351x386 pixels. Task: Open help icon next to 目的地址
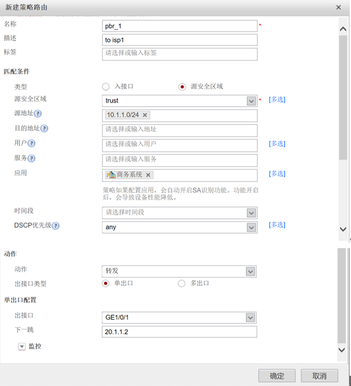pyautogui.click(x=44, y=128)
